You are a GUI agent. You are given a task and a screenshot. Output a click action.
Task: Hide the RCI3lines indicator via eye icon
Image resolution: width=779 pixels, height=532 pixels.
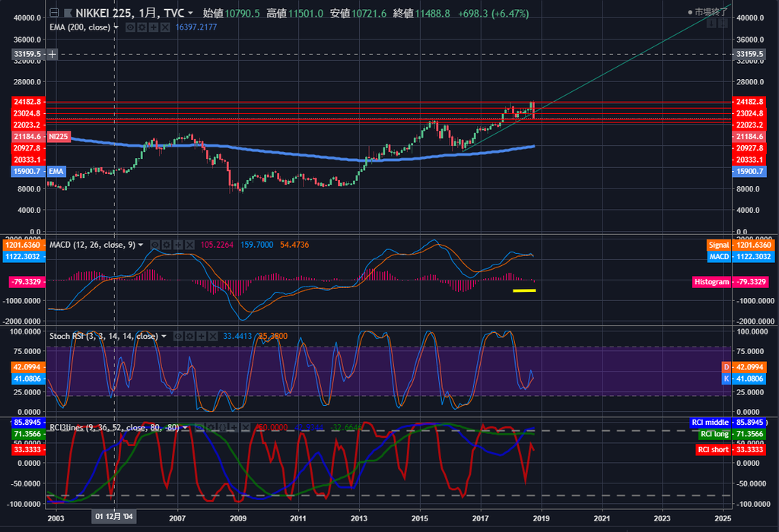click(199, 427)
